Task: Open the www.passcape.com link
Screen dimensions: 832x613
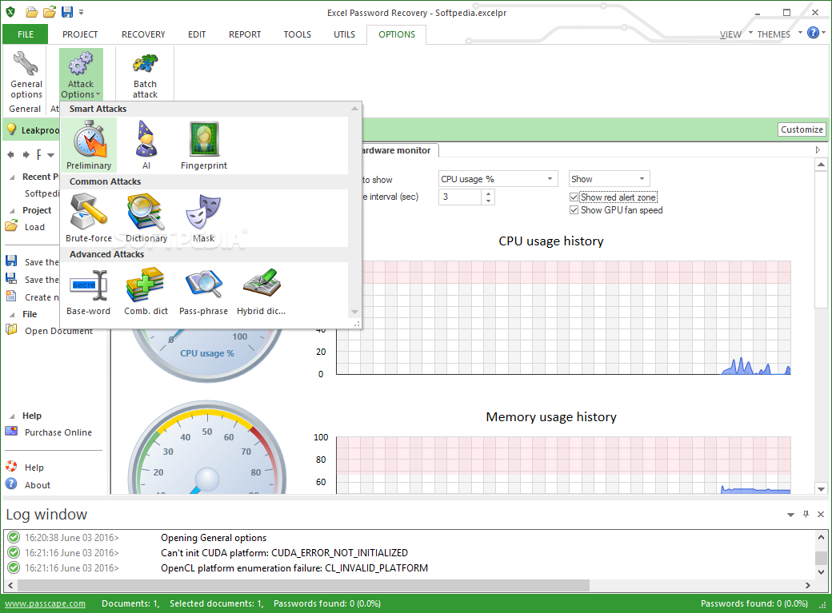Action: [45, 603]
